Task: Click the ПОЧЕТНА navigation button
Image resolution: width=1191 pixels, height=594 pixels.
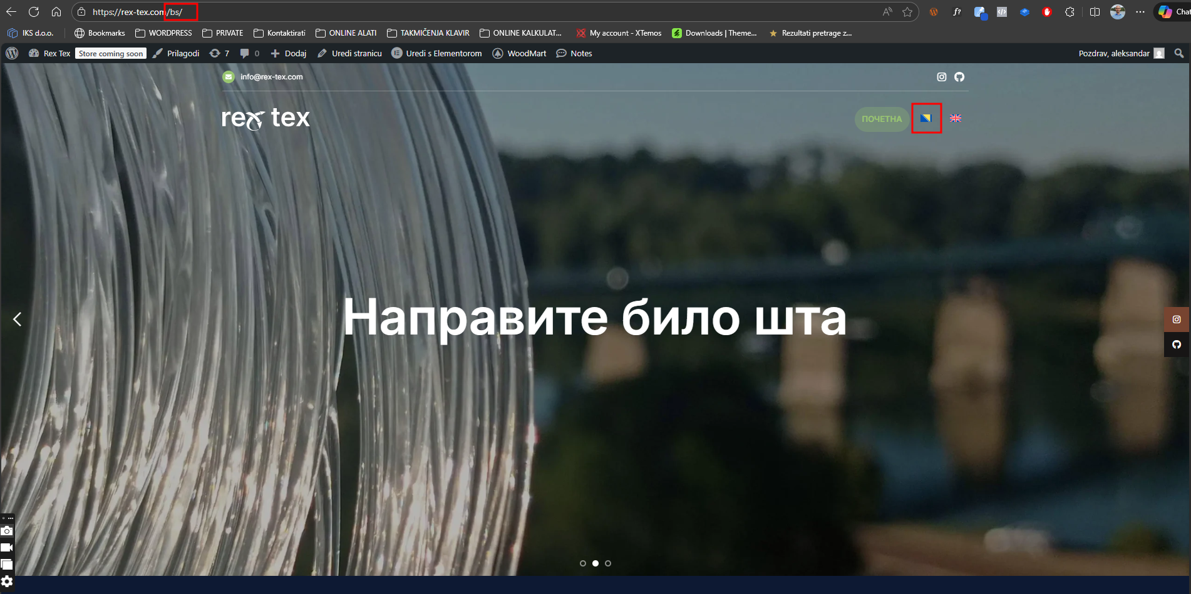Action: coord(882,119)
